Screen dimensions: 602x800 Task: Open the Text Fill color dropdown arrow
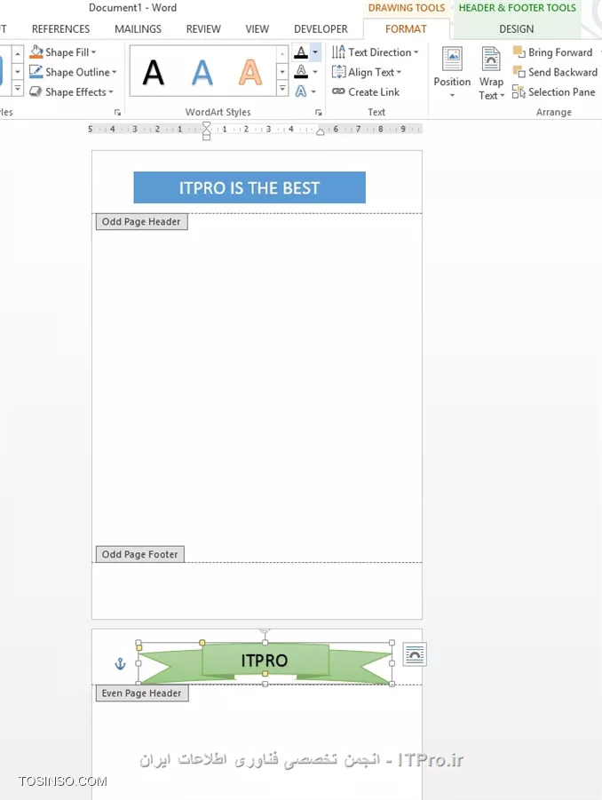(315, 52)
